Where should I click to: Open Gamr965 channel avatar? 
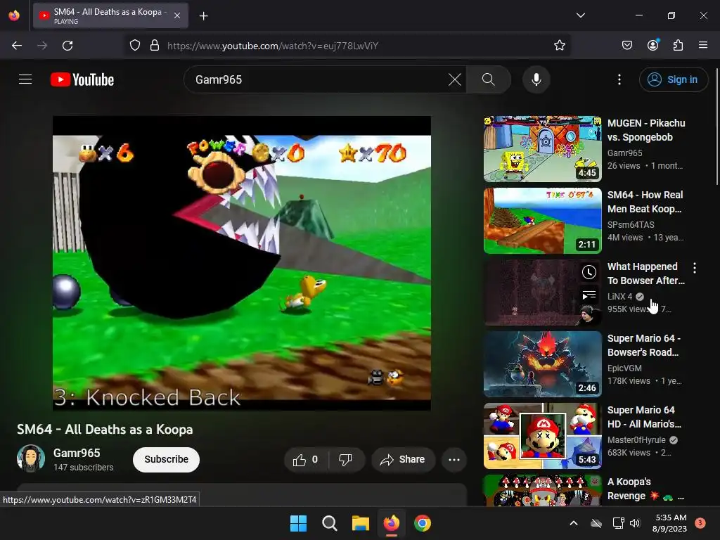pos(31,458)
